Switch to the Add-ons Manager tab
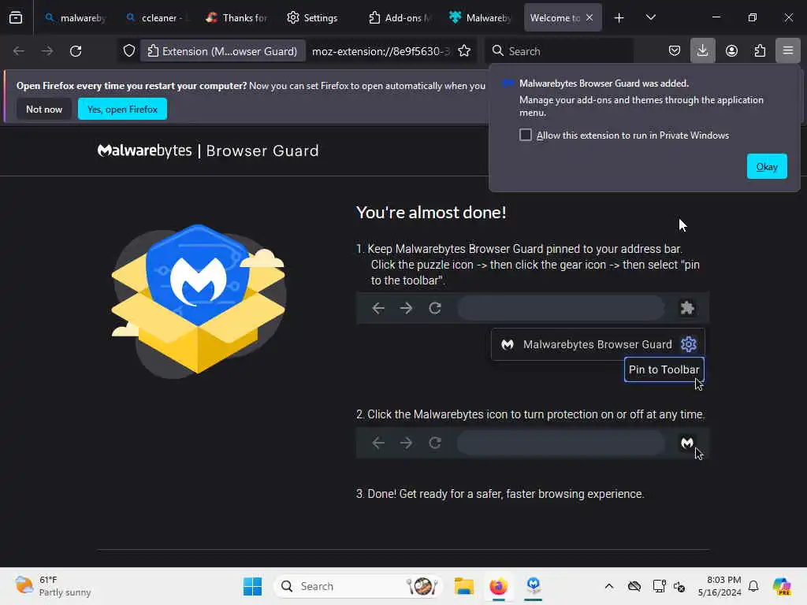This screenshot has height=605, width=807. pyautogui.click(x=400, y=17)
